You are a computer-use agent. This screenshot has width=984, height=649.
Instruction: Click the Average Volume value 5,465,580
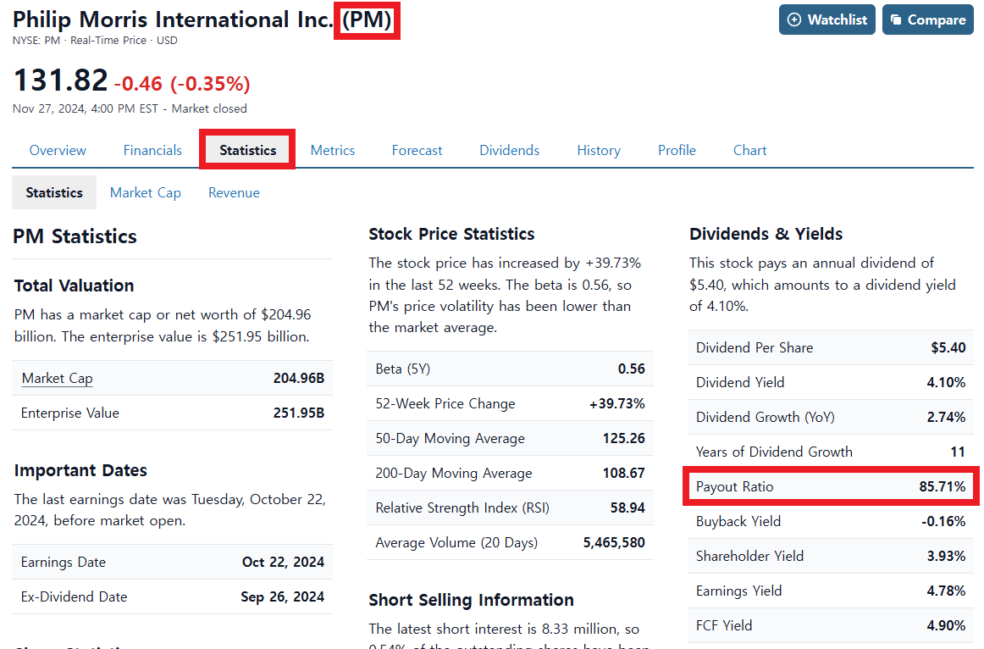(614, 542)
